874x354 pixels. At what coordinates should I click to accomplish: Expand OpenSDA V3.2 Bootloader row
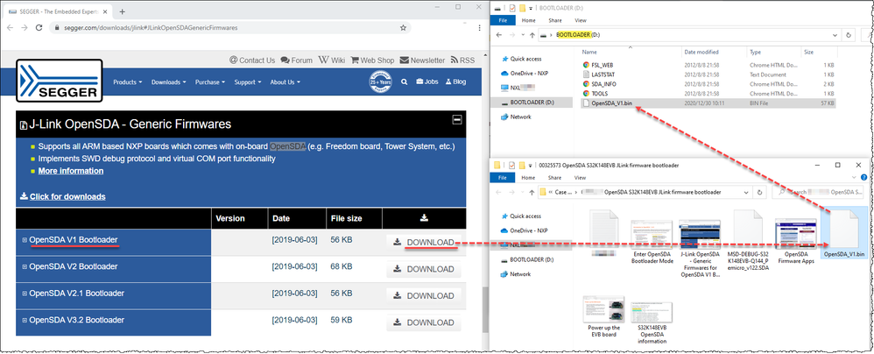click(x=25, y=321)
